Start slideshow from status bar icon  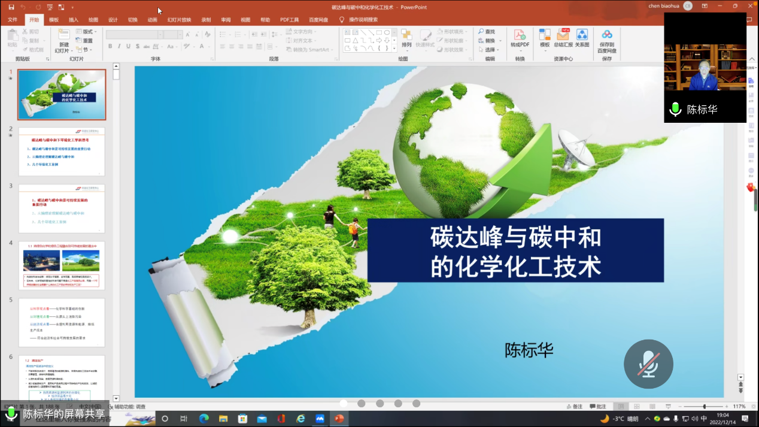(x=669, y=407)
